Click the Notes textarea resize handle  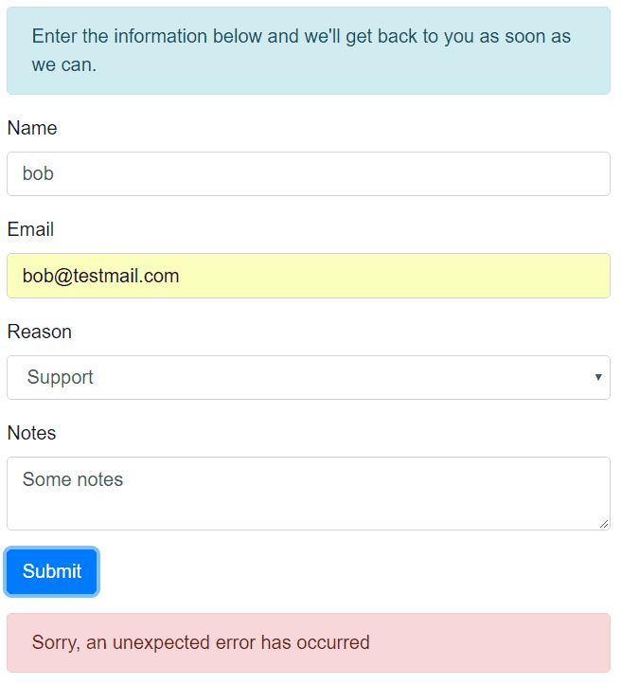tap(603, 523)
